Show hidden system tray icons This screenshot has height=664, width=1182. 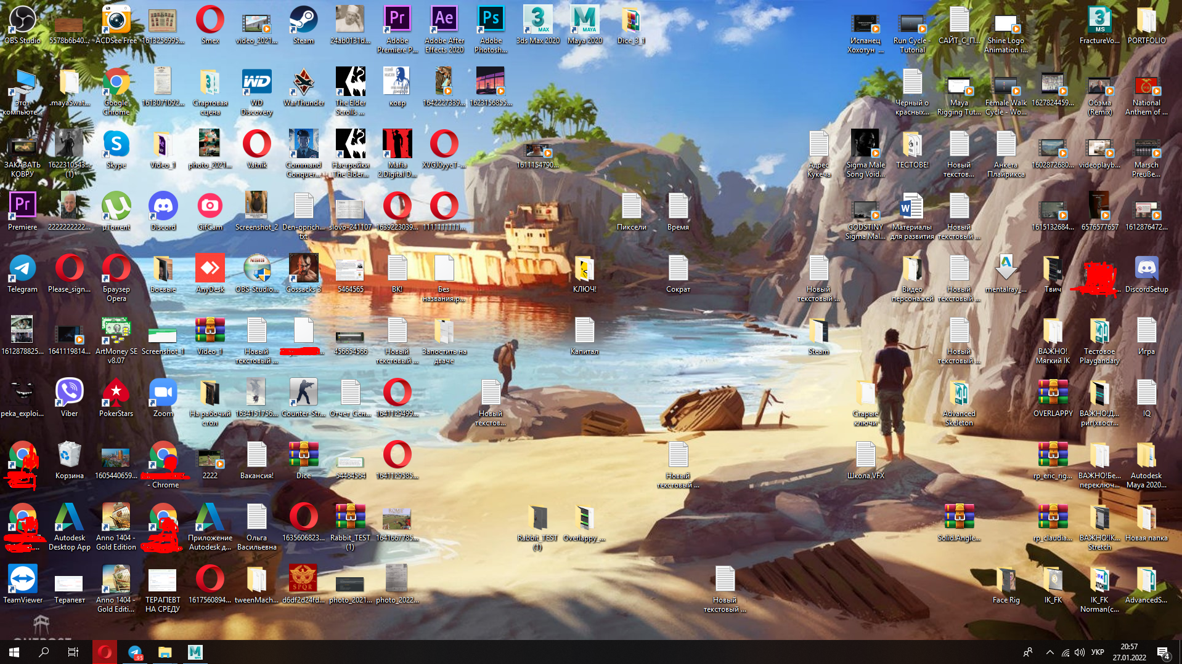tap(1050, 652)
